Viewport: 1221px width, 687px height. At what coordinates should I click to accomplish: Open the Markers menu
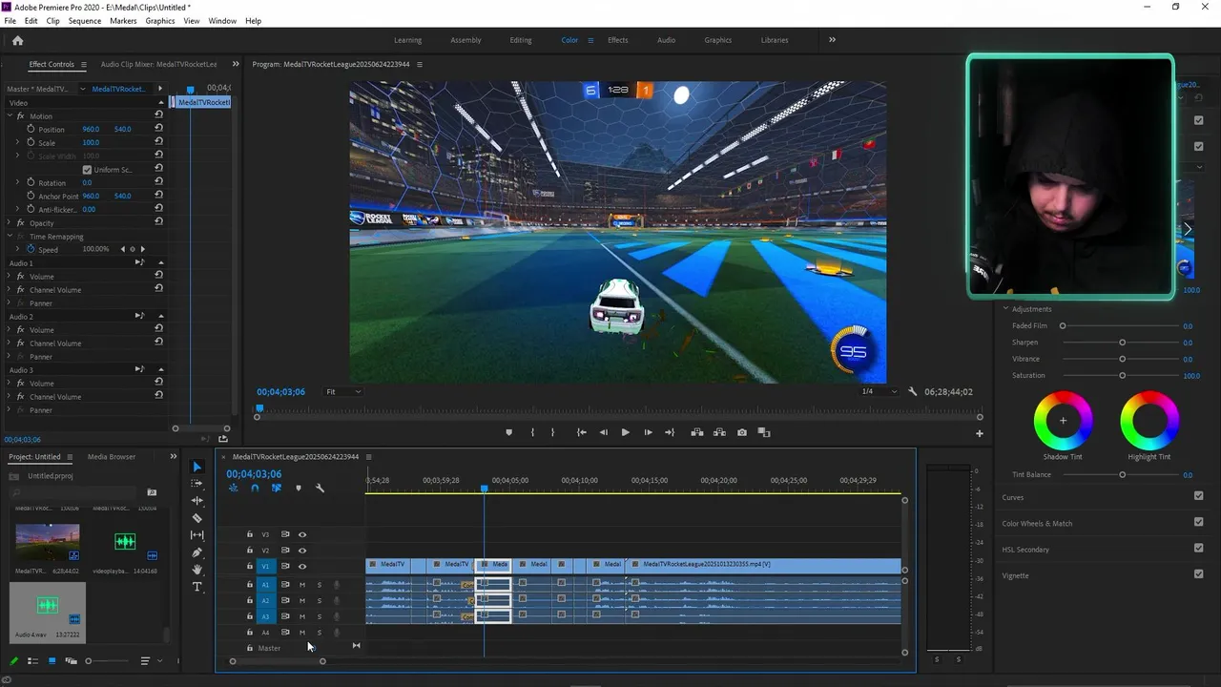(123, 20)
